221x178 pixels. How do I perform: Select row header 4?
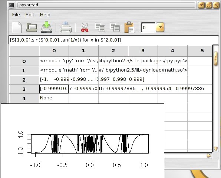click(24, 98)
